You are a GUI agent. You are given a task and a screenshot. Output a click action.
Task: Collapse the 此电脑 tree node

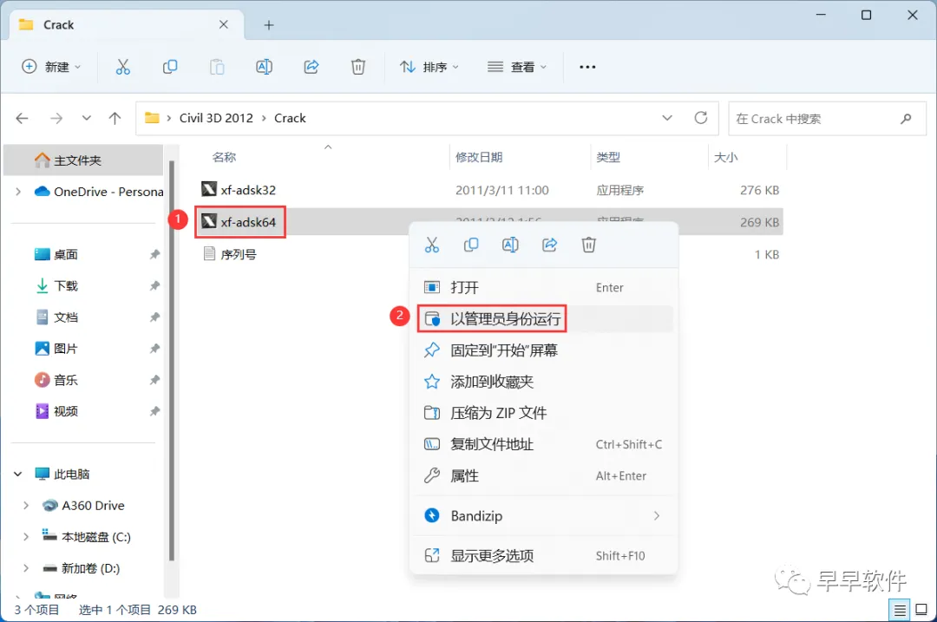(x=18, y=475)
